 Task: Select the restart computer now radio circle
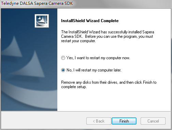[63, 58]
